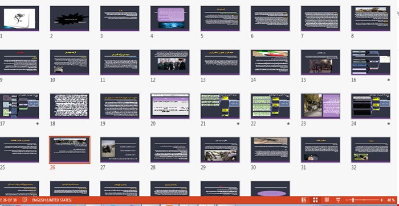Click ENGLISH (UNITED STATES) language indicator
Viewport: 399px width, 206px height.
[52, 200]
